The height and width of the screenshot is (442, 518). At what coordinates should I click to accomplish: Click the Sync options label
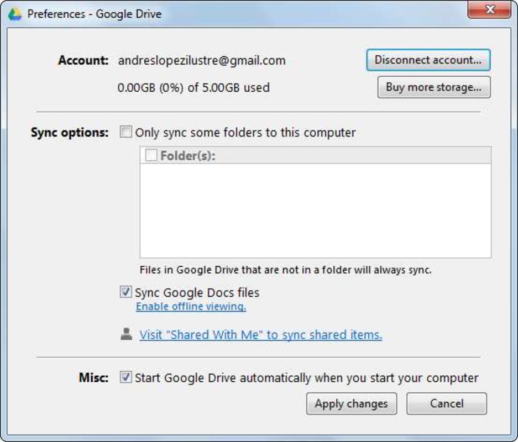[x=70, y=133]
